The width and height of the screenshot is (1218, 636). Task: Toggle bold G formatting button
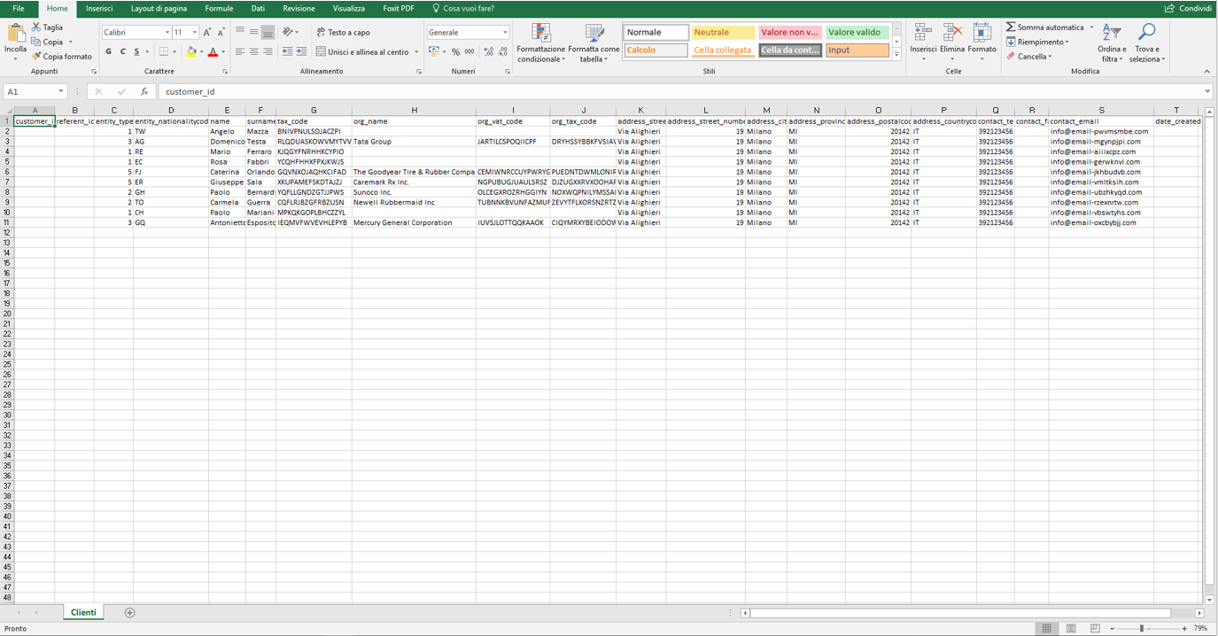pos(109,52)
